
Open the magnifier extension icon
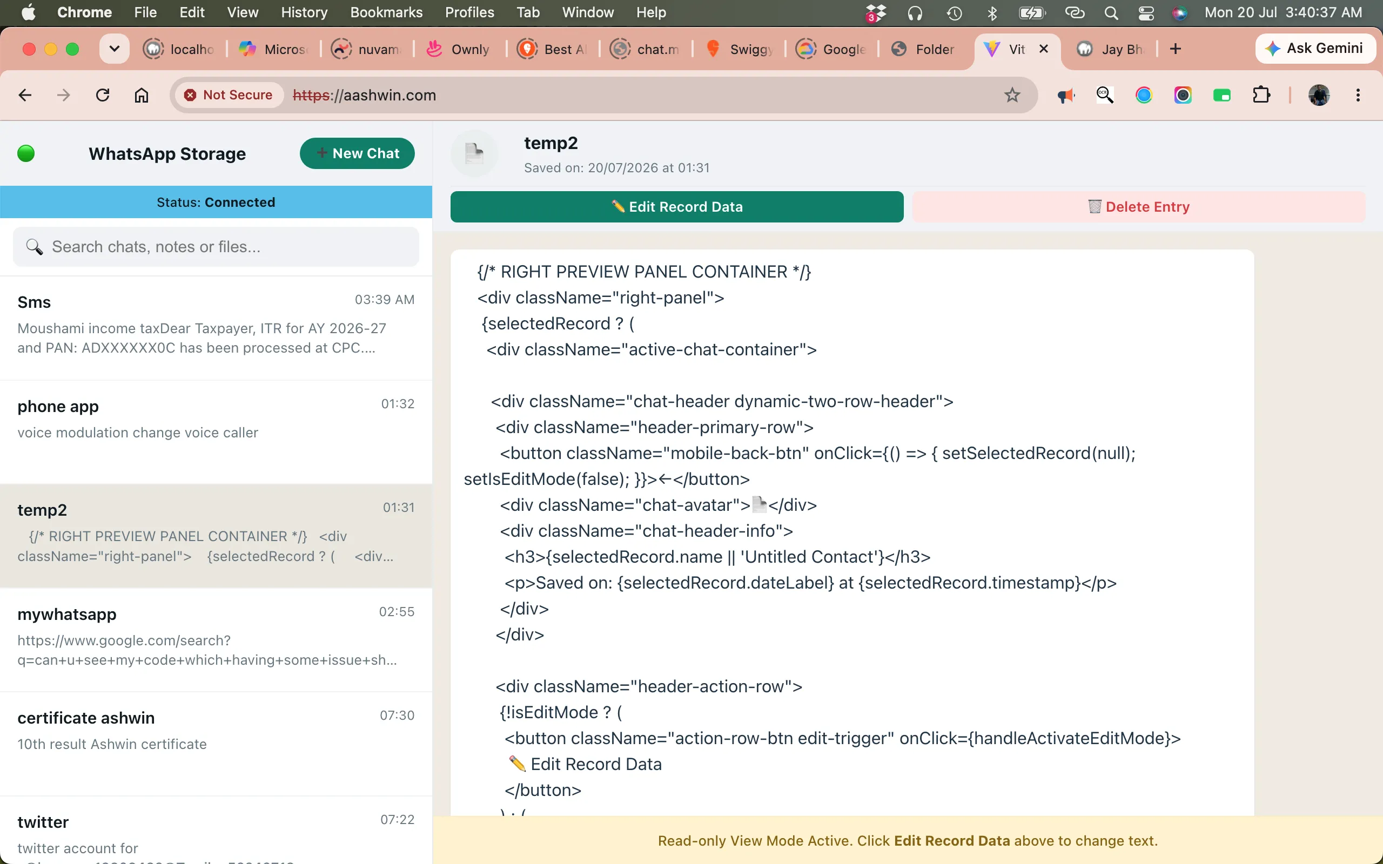click(x=1105, y=95)
